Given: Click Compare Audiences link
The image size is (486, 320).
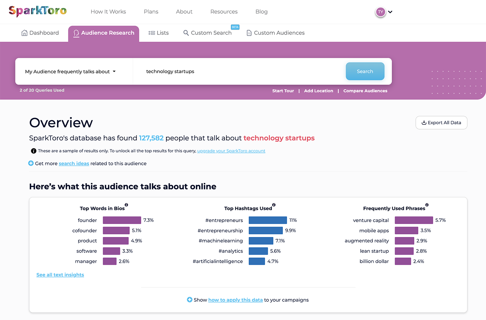Looking at the screenshot, I should [x=365, y=91].
